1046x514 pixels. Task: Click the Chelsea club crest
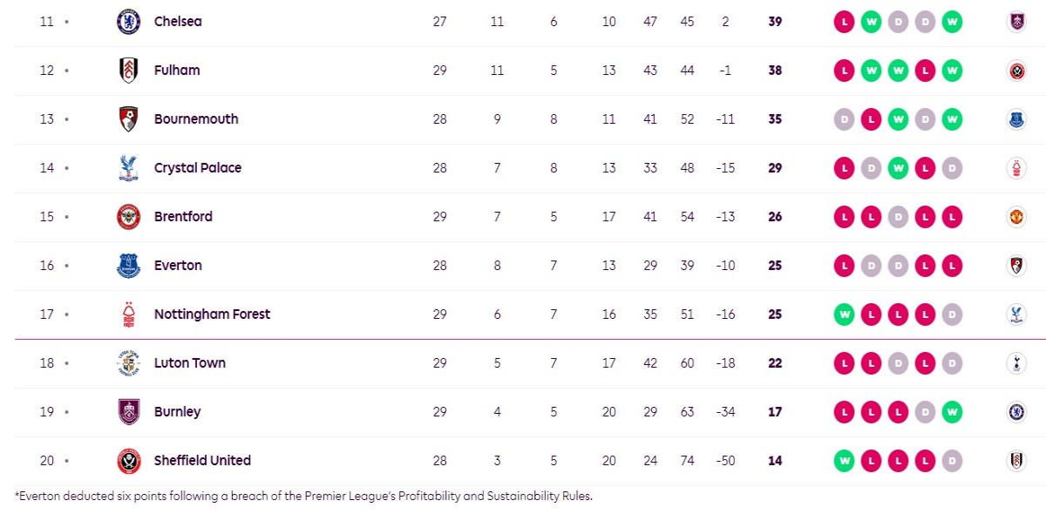(128, 22)
